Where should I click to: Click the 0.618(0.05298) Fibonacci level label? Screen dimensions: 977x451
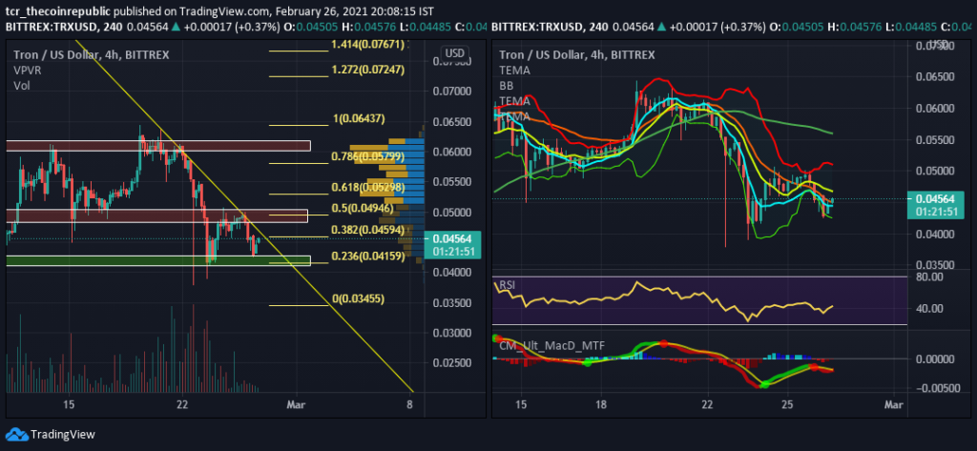[x=368, y=187]
